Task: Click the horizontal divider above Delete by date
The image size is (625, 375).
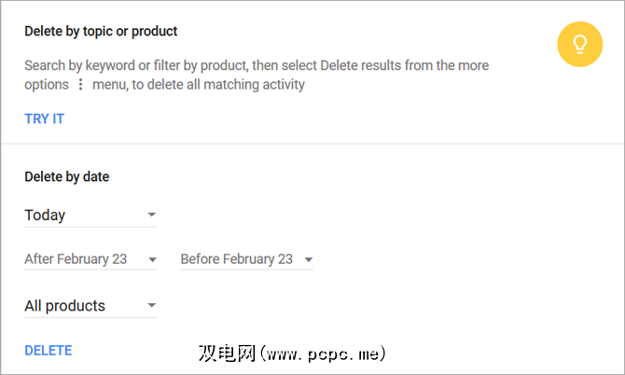Action: point(312,144)
